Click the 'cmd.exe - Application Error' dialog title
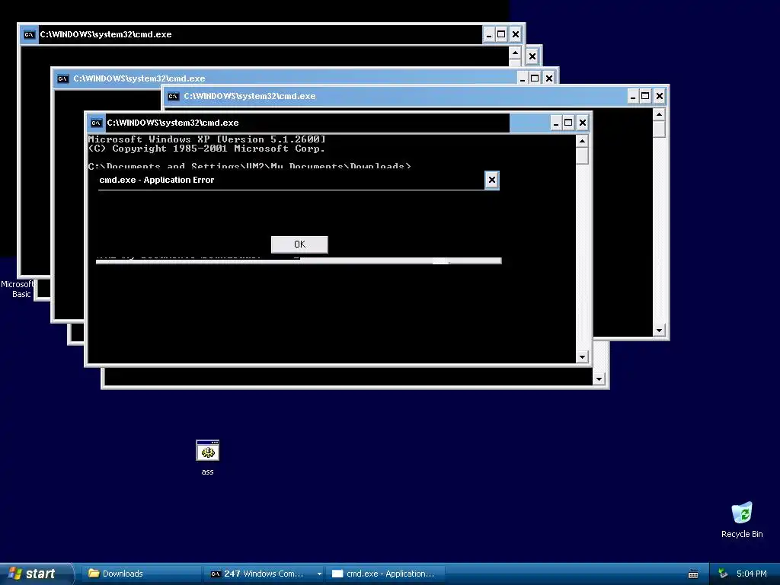Screen dimensions: 780x585 click(x=157, y=180)
